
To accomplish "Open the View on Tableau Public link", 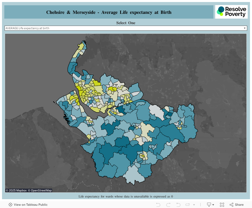I will click(31, 205).
